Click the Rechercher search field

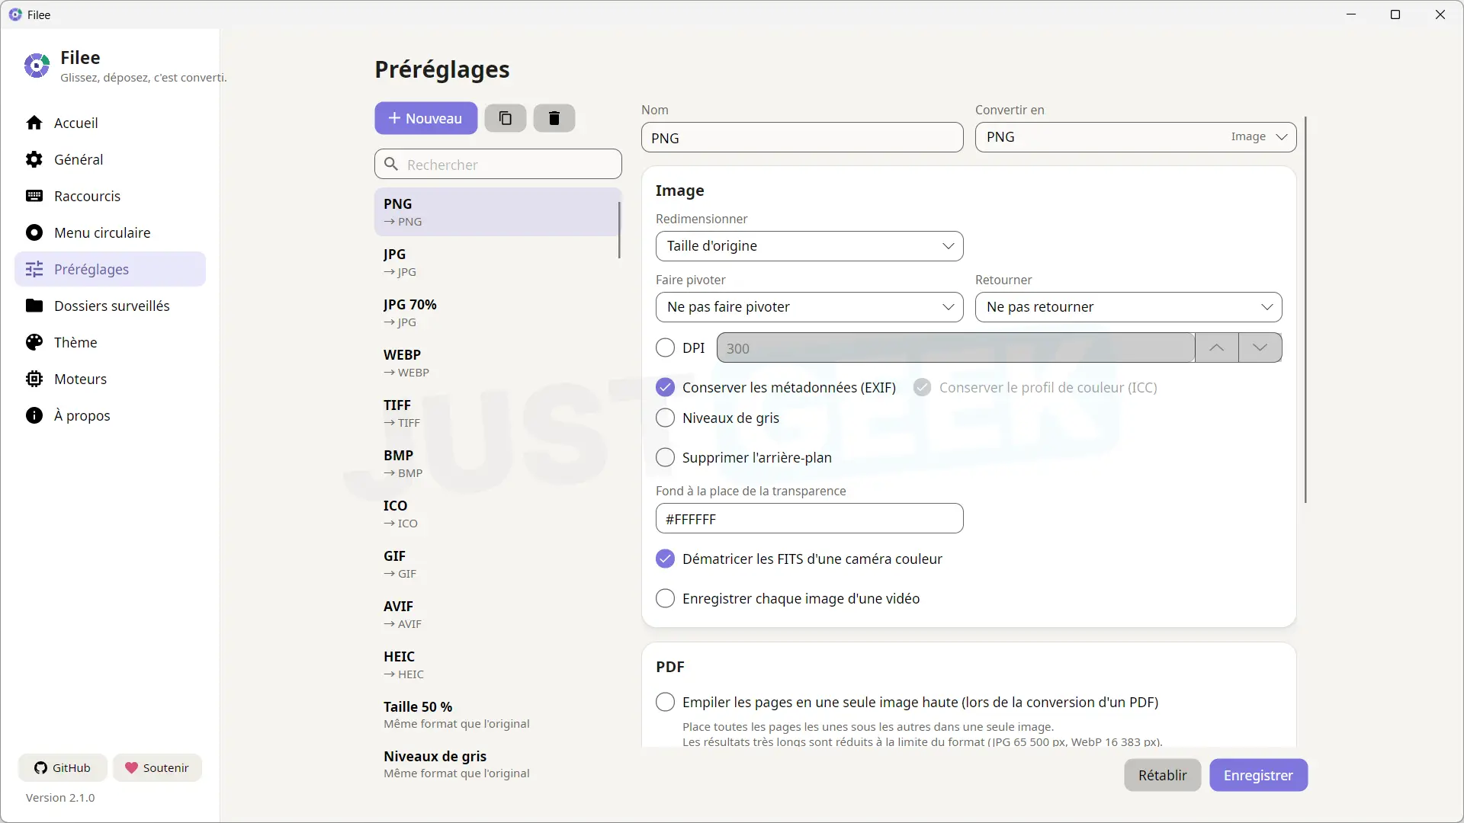coord(498,164)
